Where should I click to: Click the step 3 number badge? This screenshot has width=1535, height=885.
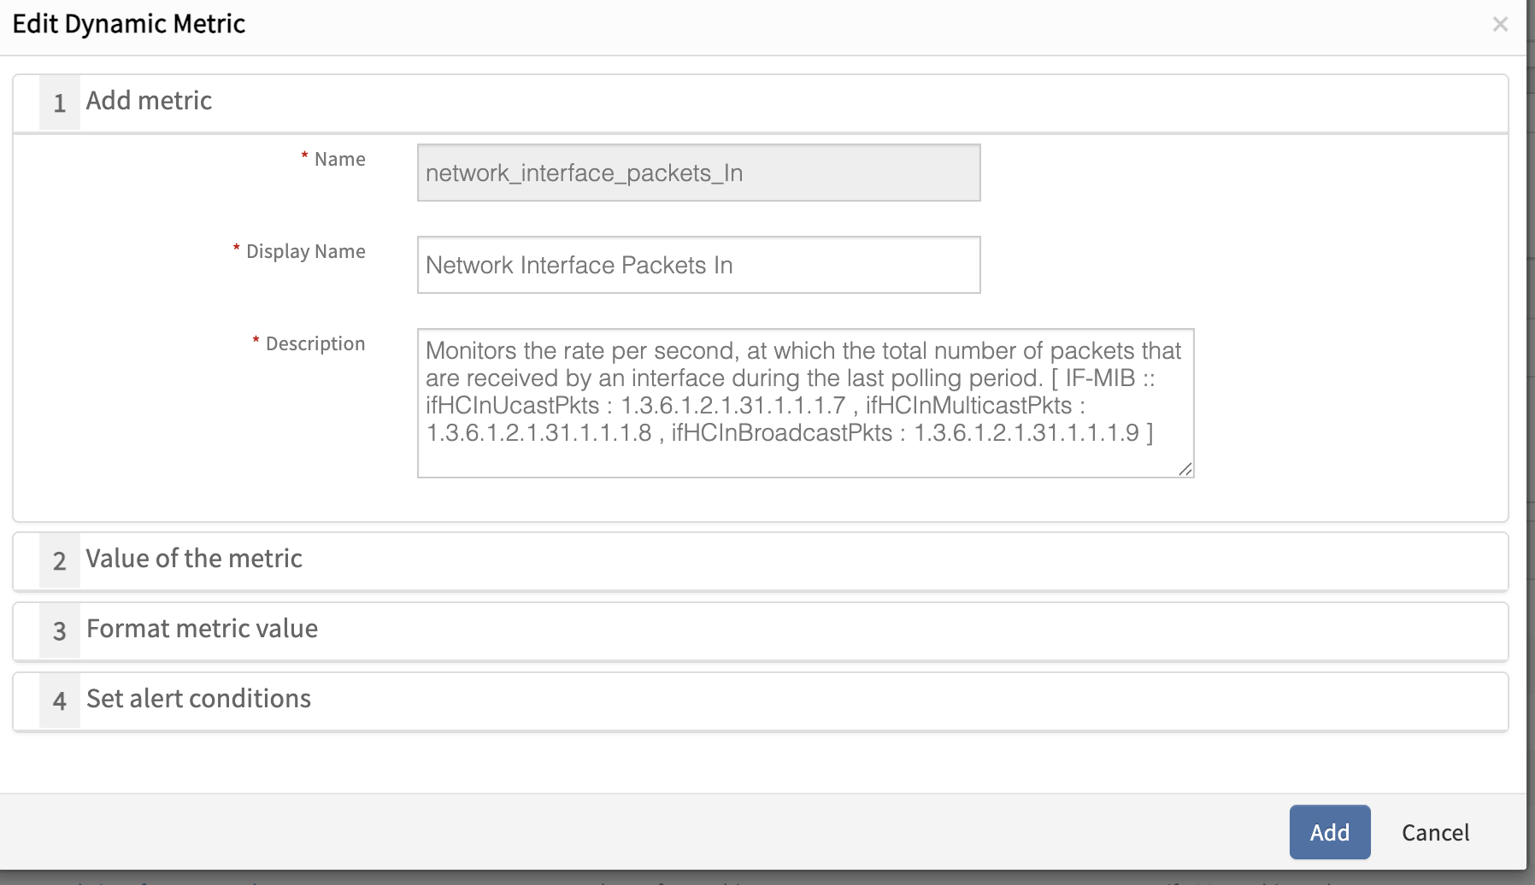pyautogui.click(x=60, y=631)
